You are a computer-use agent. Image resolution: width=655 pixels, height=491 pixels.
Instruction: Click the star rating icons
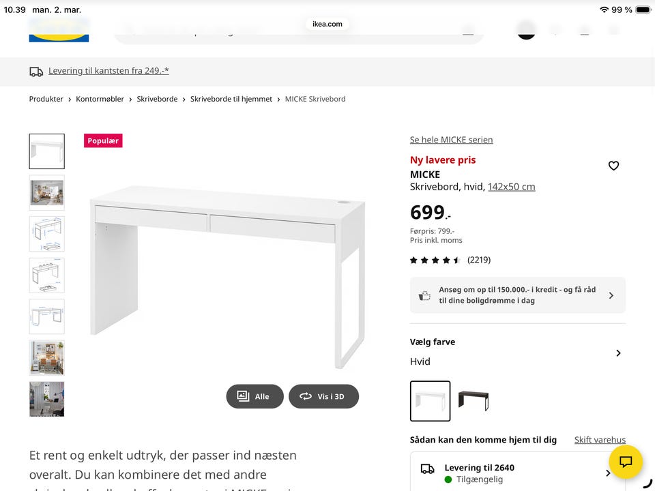coord(435,260)
